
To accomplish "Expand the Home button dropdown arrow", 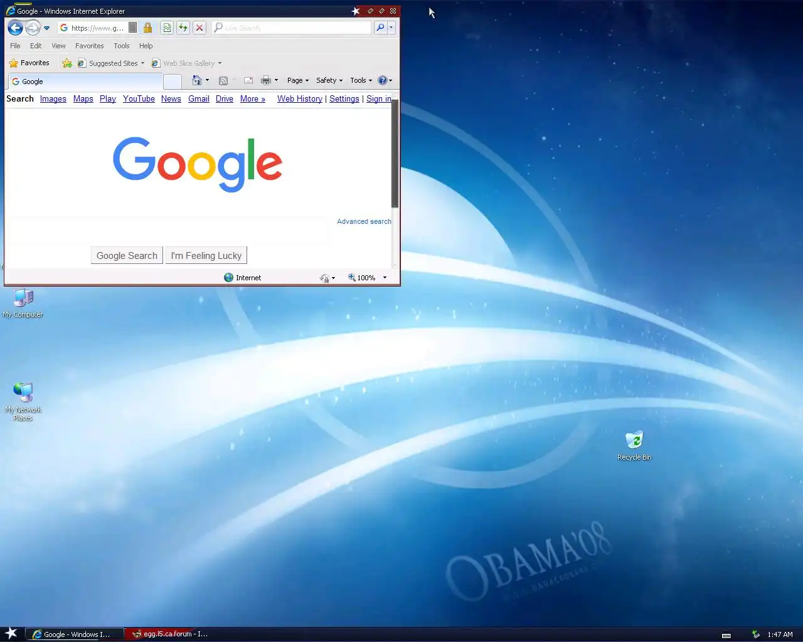I will (x=208, y=80).
